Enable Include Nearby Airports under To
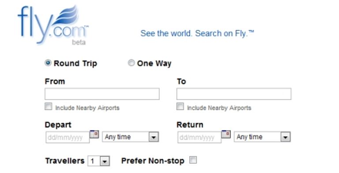The height and width of the screenshot is (173, 339). tap(180, 106)
